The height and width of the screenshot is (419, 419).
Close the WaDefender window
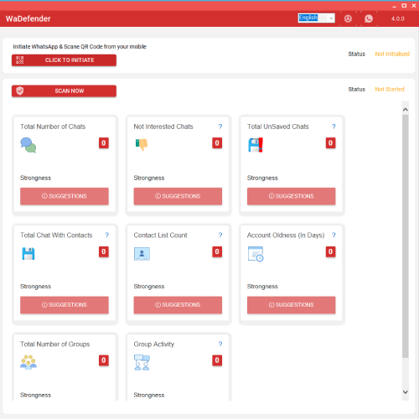click(x=414, y=6)
